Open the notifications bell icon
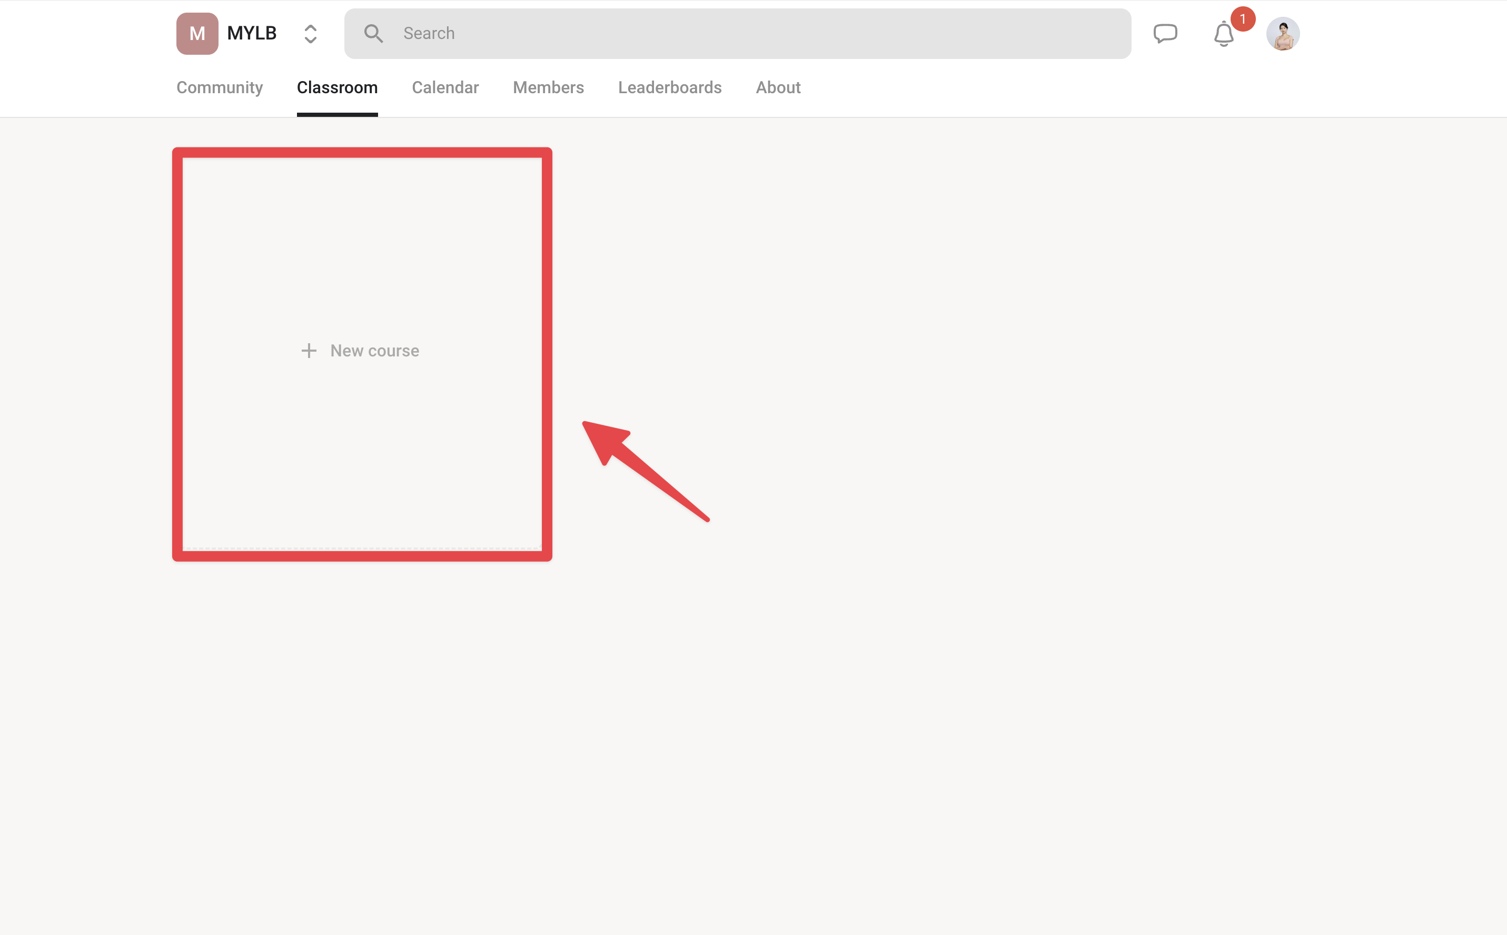The width and height of the screenshot is (1507, 935). [x=1224, y=34]
